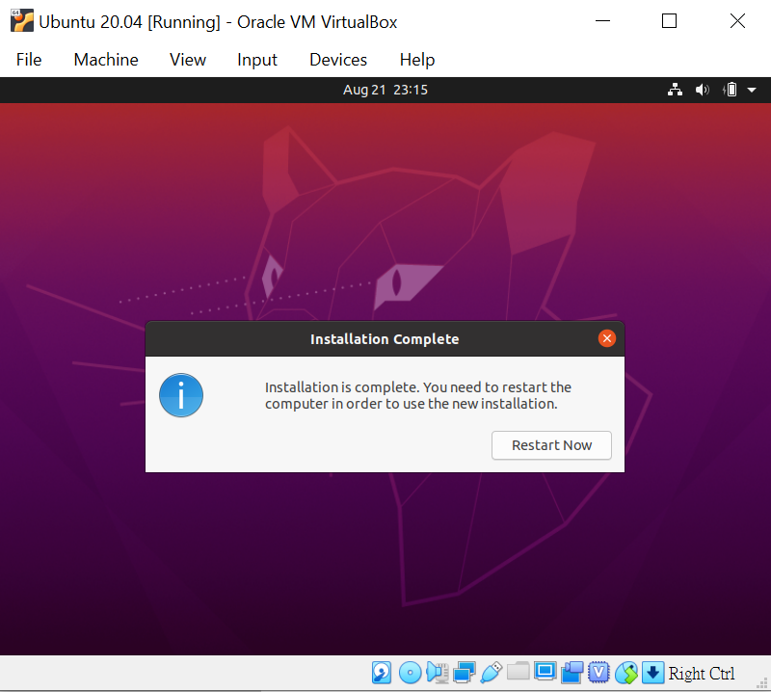Viewport: 771px width, 692px height.
Task: Click the blue information icon in dialog
Action: pyautogui.click(x=181, y=395)
